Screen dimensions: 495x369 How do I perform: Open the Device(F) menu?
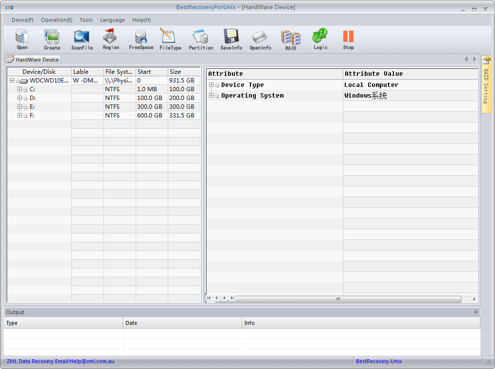coord(22,20)
